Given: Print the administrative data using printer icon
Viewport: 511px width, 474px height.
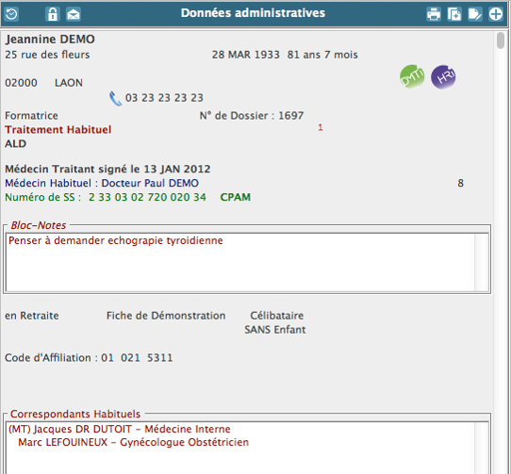Looking at the screenshot, I should click(x=434, y=14).
